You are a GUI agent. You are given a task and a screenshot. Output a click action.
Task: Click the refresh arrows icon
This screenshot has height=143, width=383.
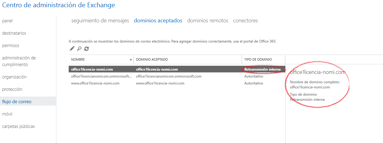(87, 49)
